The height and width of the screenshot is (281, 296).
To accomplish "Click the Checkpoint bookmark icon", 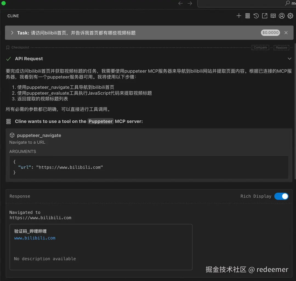I will (x=8, y=47).
